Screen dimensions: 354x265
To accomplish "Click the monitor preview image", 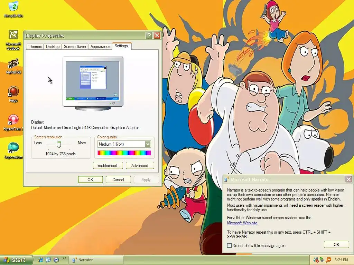I will coord(93,84).
